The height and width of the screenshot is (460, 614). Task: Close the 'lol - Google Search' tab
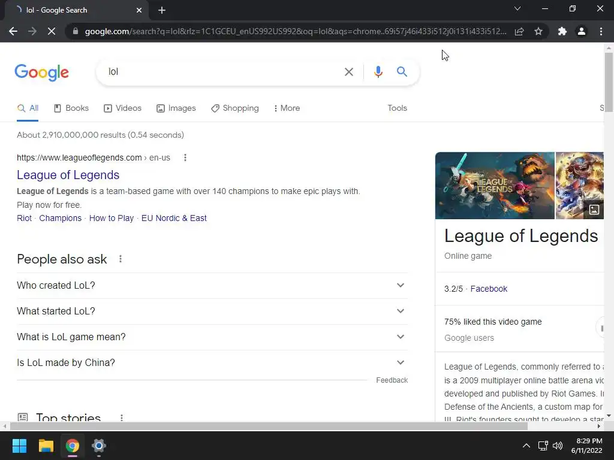tap(139, 10)
